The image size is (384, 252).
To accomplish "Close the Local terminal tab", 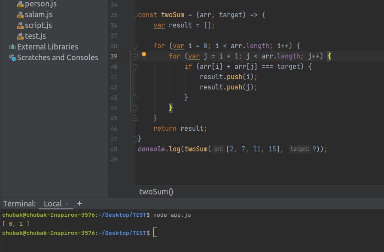I will 67,204.
